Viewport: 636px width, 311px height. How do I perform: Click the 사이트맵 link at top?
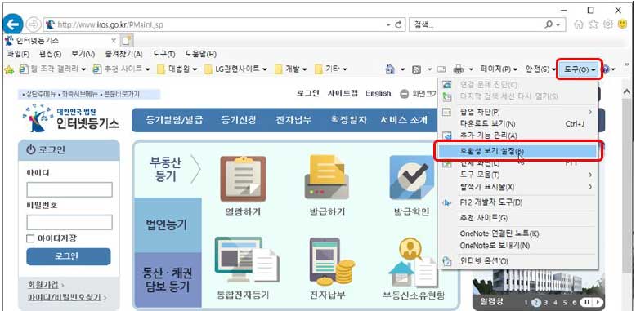coord(343,93)
